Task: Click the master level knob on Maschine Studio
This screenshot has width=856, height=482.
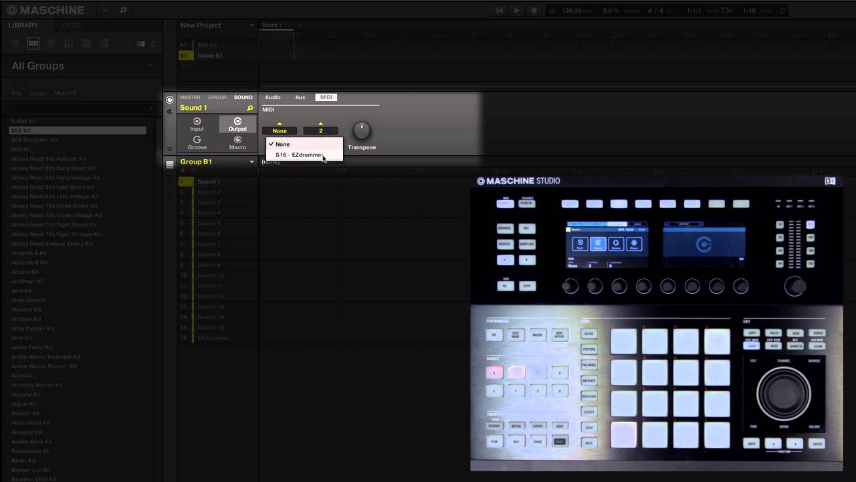Action: pos(796,286)
